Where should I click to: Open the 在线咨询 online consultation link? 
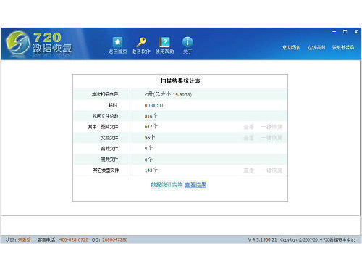coord(316,47)
